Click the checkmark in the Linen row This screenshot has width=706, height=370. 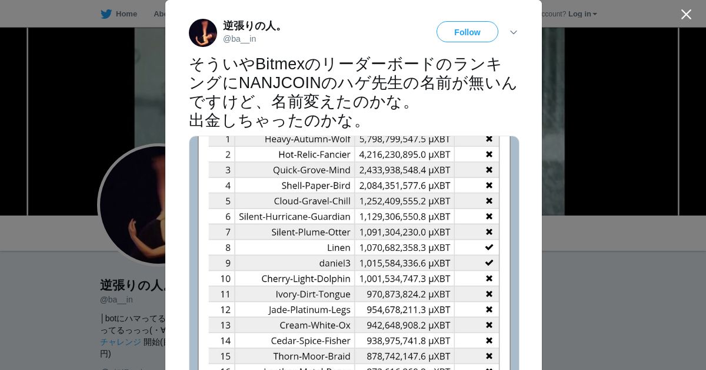[489, 247]
